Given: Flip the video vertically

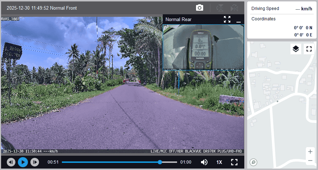Looking at the screenshot, I should click(220, 8).
